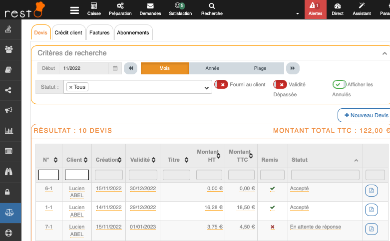This screenshot has width=390, height=241.
Task: Select the Année period button
Action: point(212,68)
